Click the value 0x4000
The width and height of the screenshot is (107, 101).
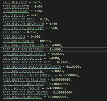(x=53, y=58)
